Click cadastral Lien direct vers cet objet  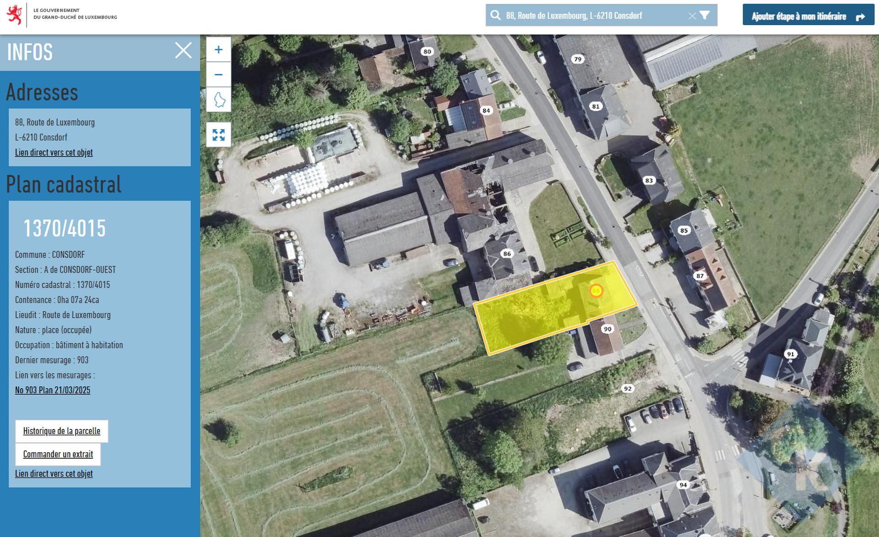[54, 474]
